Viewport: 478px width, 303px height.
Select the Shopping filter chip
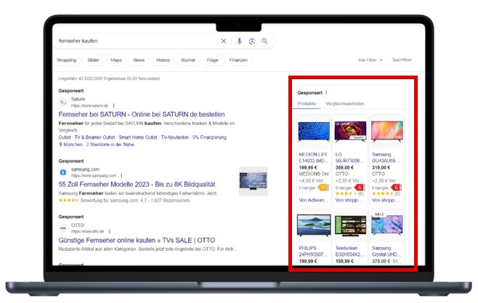pos(66,60)
